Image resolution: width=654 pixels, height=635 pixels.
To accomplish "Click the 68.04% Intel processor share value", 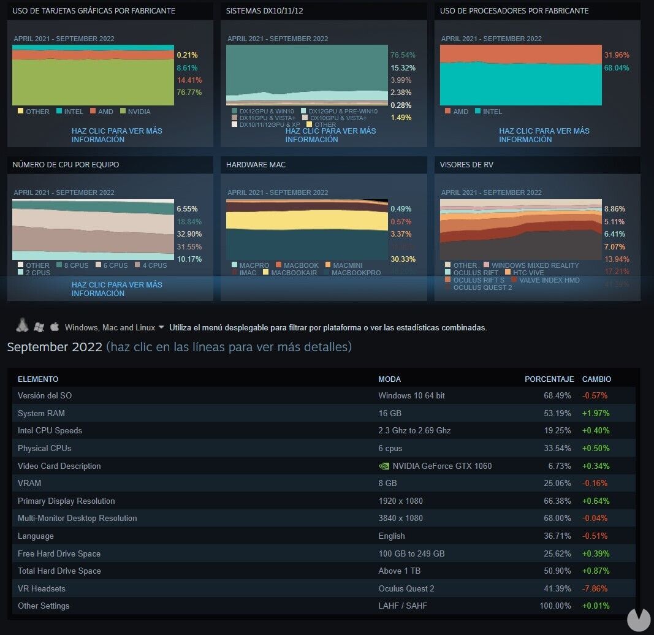I will point(617,67).
